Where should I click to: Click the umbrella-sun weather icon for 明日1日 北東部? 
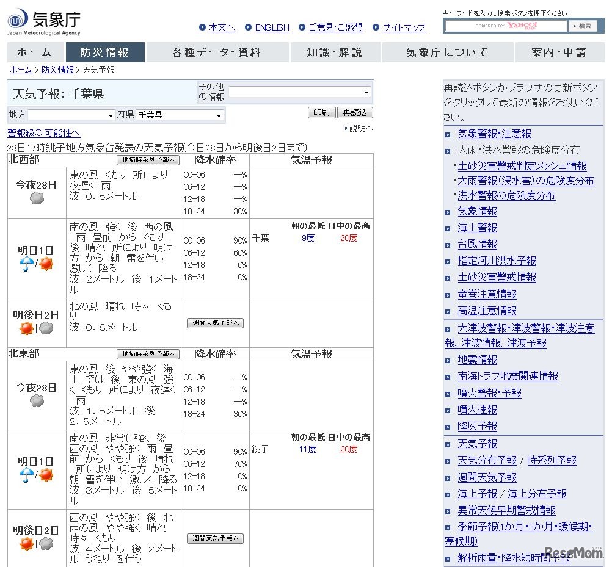(37, 475)
